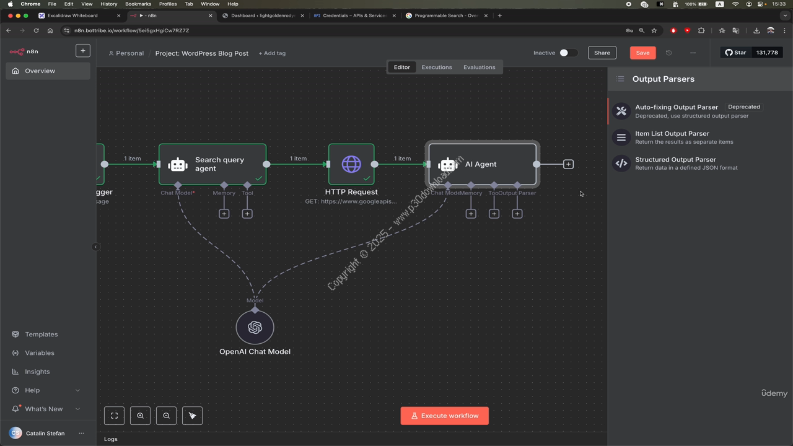793x446 pixels.
Task: Open Chrome extensions puzzle icon
Action: pos(701,30)
